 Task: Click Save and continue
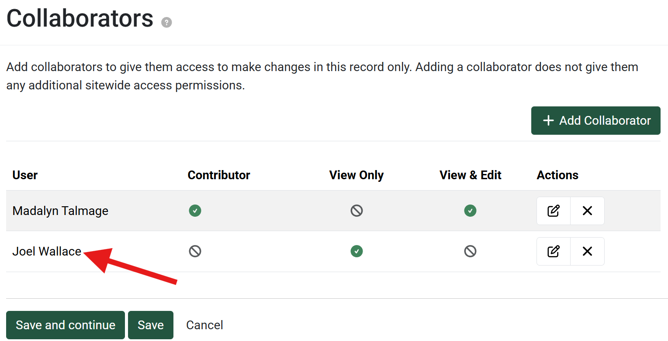66,325
